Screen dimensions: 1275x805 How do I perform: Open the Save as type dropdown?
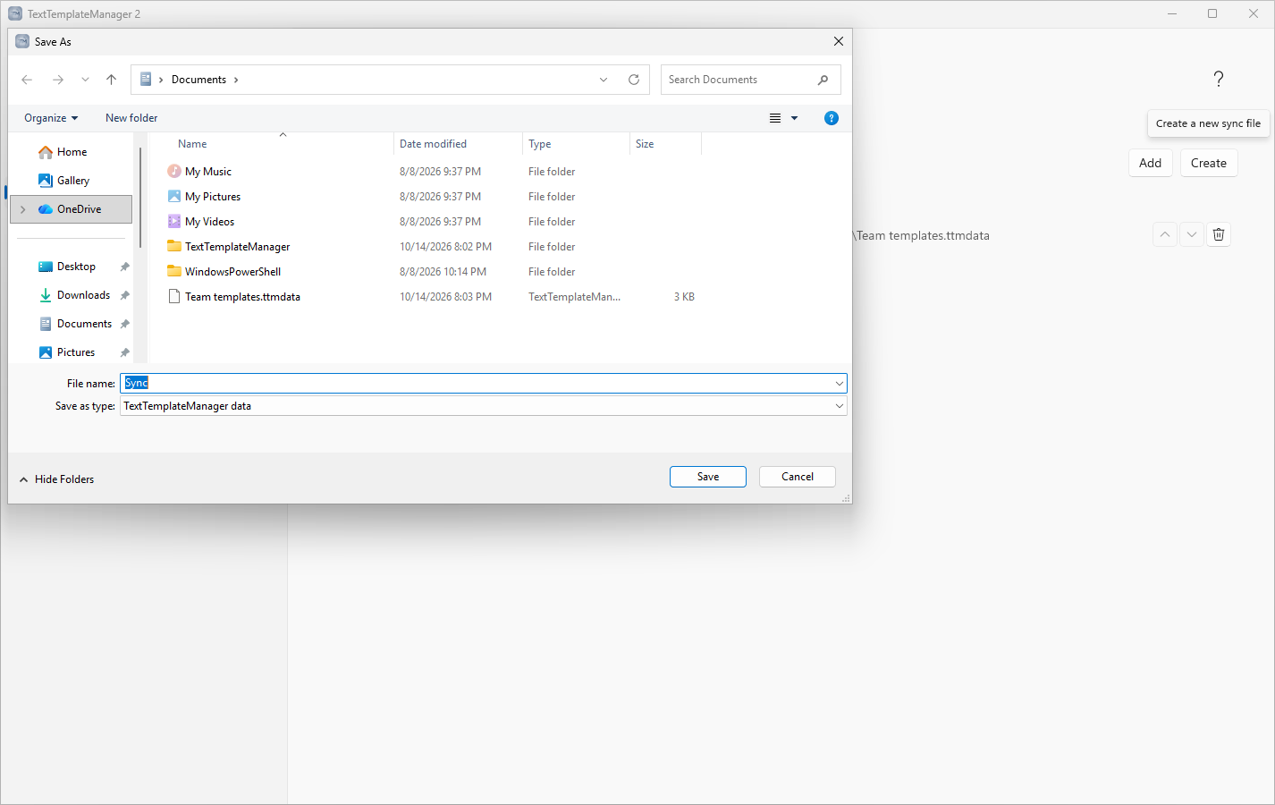(x=839, y=406)
